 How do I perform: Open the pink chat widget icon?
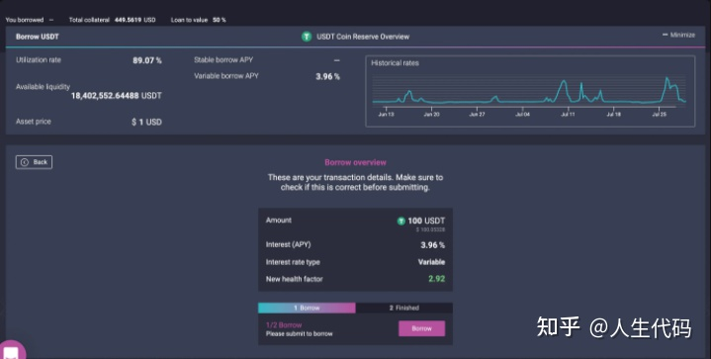11,351
